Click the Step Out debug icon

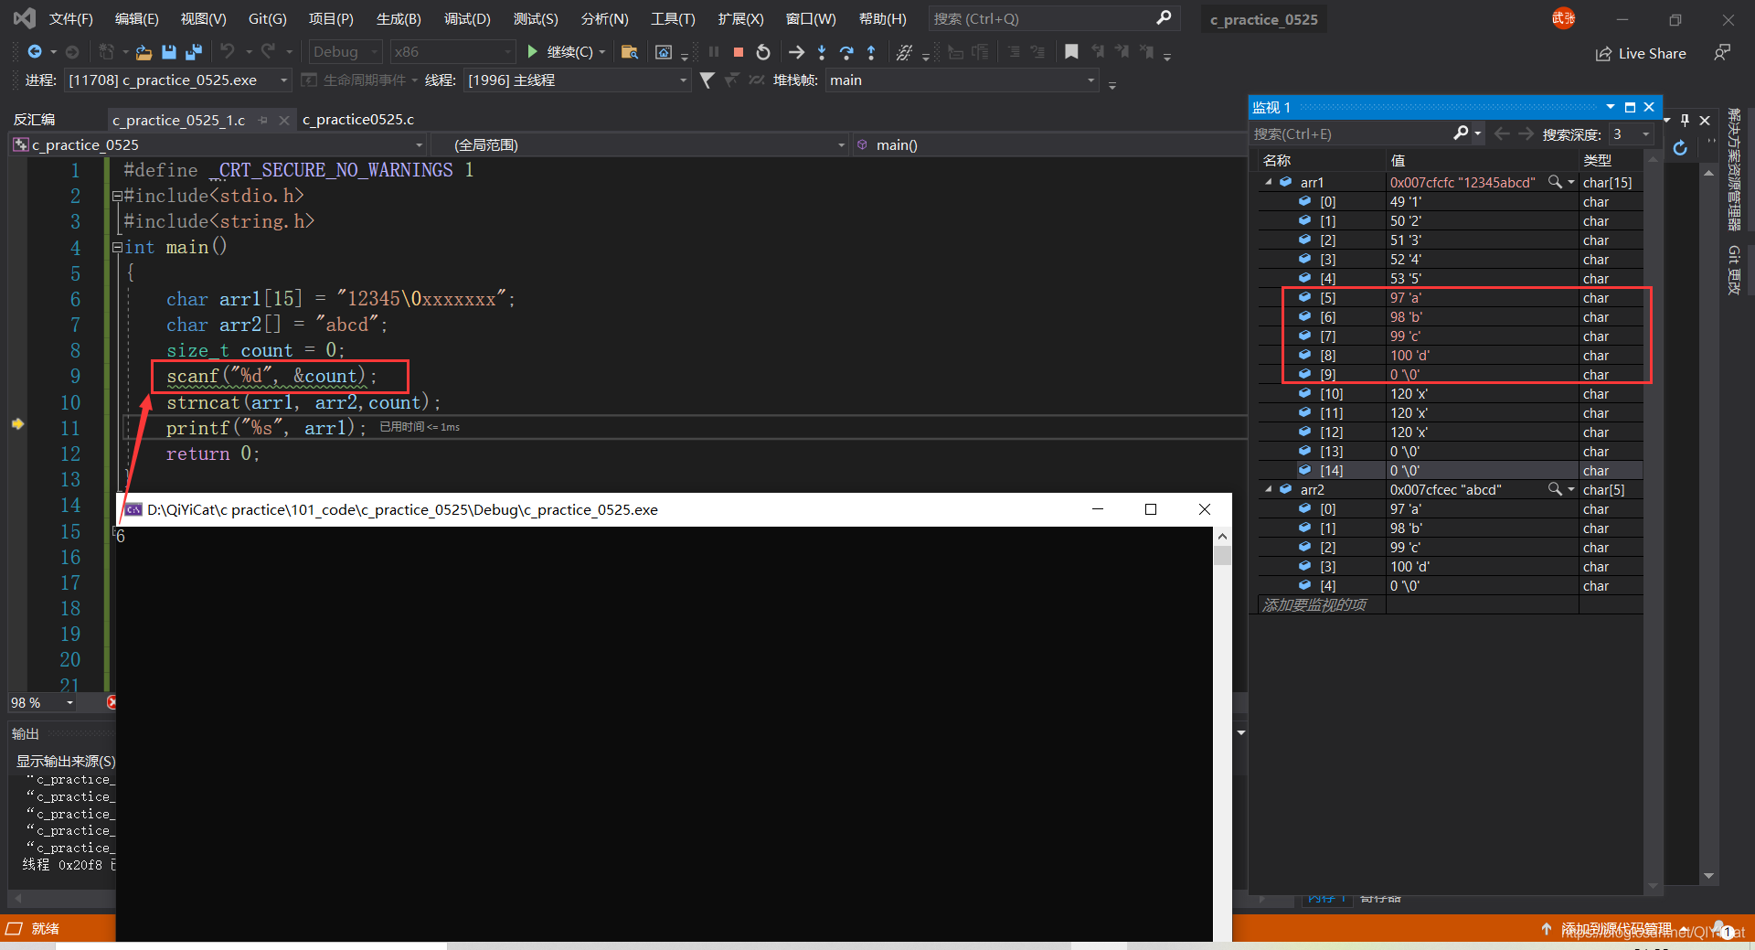pos(871,52)
